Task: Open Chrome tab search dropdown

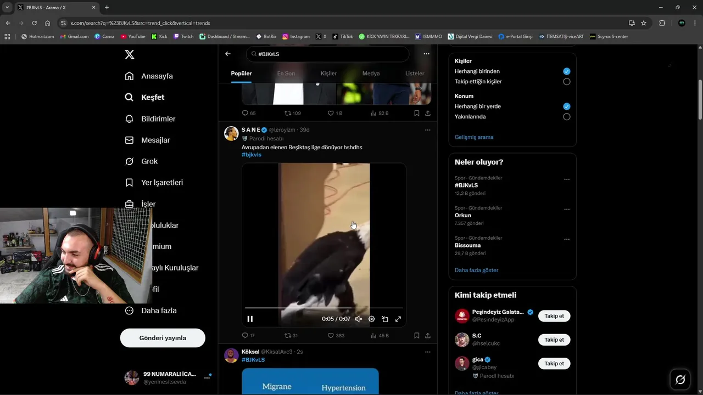Action: coord(7,7)
